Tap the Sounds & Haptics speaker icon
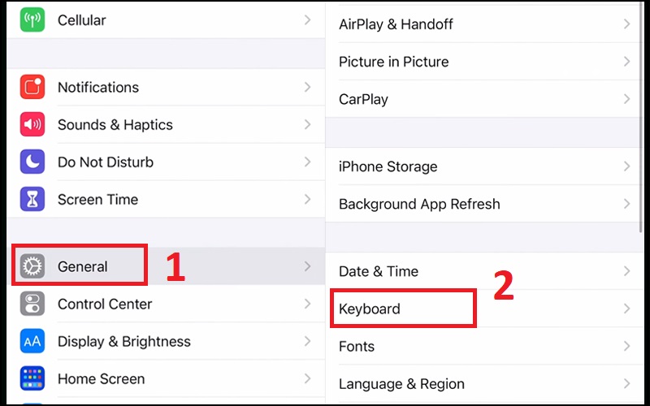650x406 pixels. [32, 125]
